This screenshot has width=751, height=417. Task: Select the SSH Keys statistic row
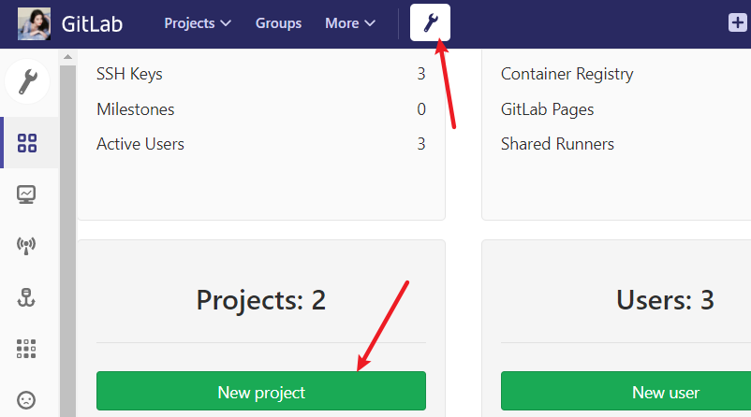tap(261, 74)
